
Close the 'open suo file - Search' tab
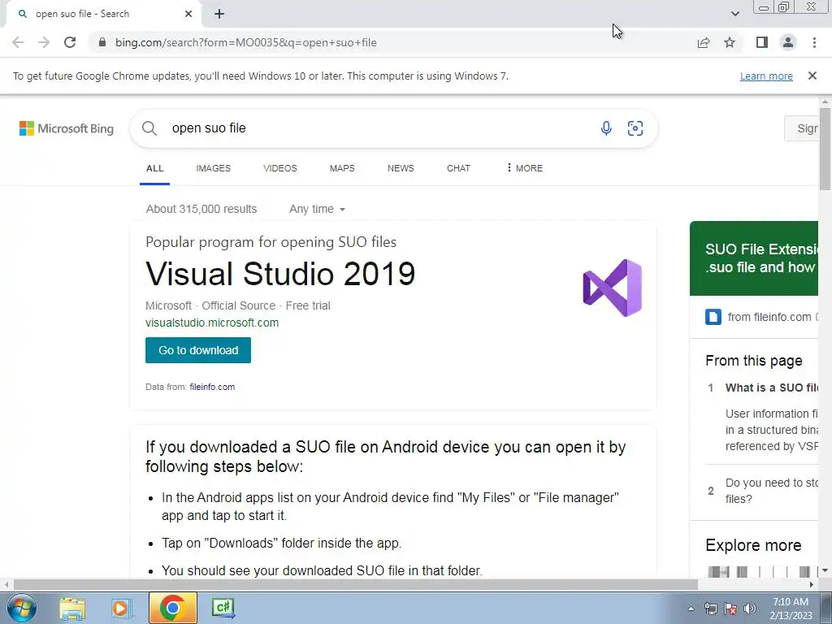tap(188, 14)
